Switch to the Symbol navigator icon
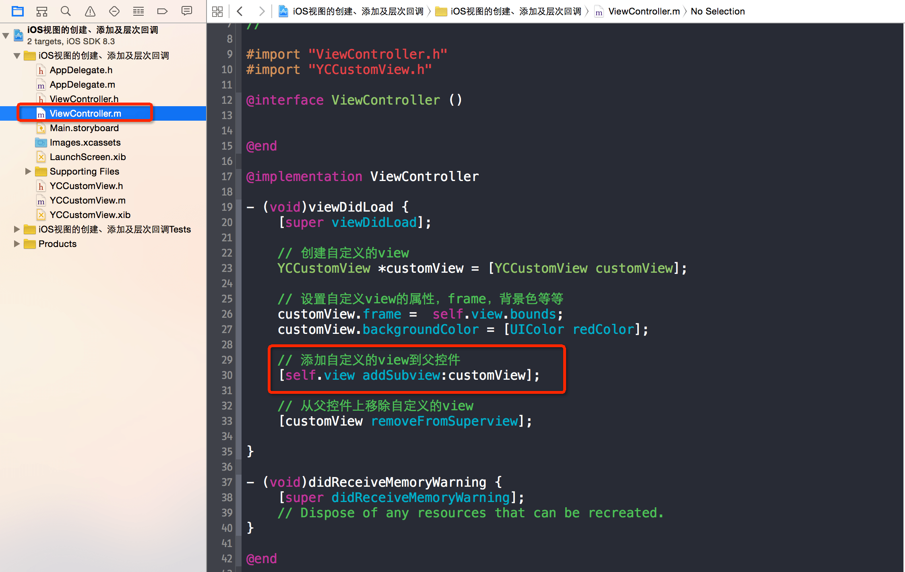905x572 pixels. point(42,11)
